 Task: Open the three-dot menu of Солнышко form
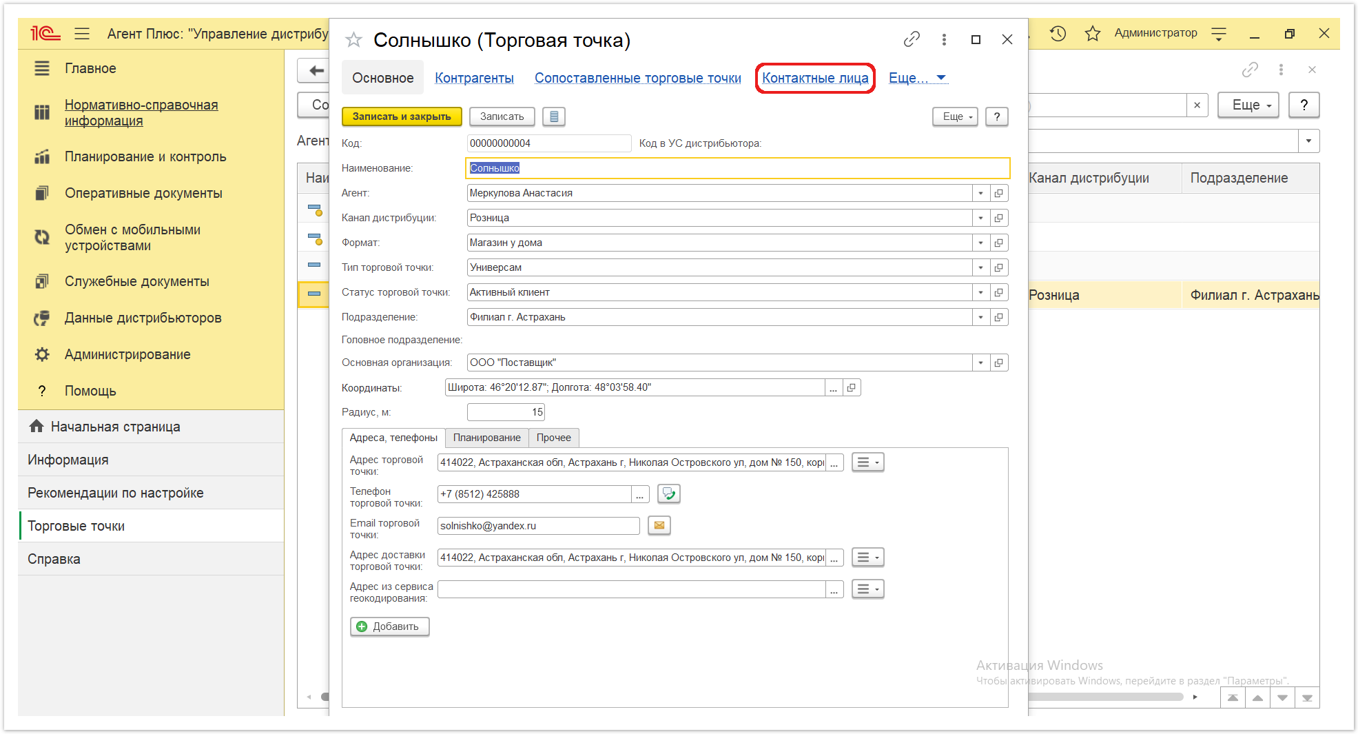(944, 39)
